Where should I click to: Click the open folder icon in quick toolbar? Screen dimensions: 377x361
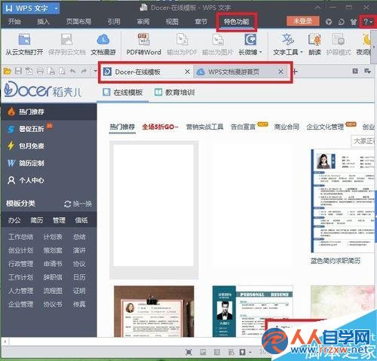(x=8, y=72)
